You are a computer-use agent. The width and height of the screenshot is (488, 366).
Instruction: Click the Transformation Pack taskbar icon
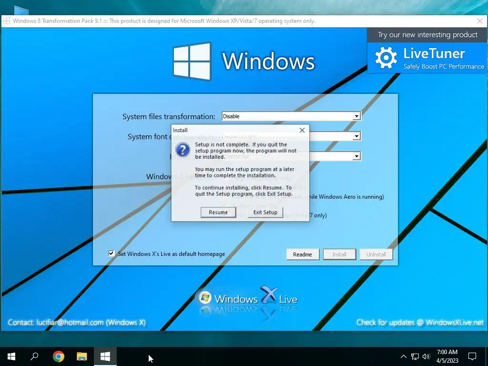[105, 356]
